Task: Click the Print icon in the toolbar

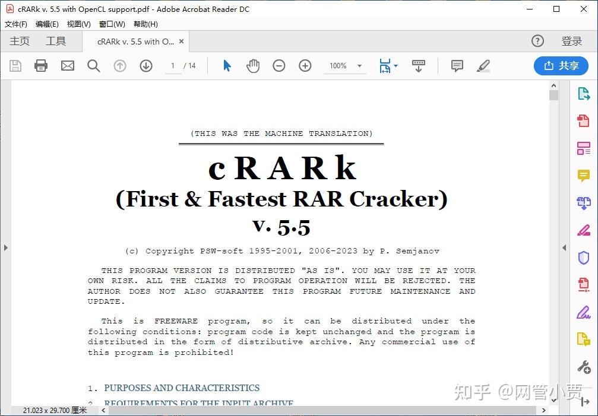Action: (40, 65)
